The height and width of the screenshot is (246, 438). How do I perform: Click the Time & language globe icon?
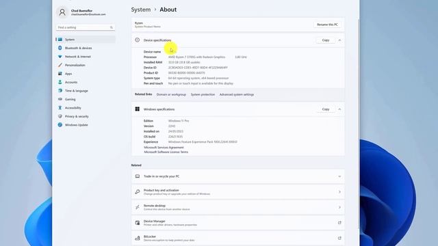60,91
